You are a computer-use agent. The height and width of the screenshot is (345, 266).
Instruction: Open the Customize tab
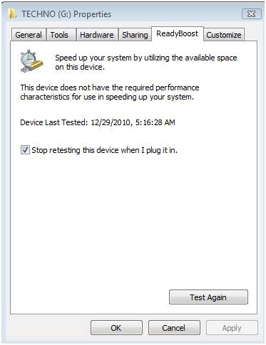pos(224,35)
